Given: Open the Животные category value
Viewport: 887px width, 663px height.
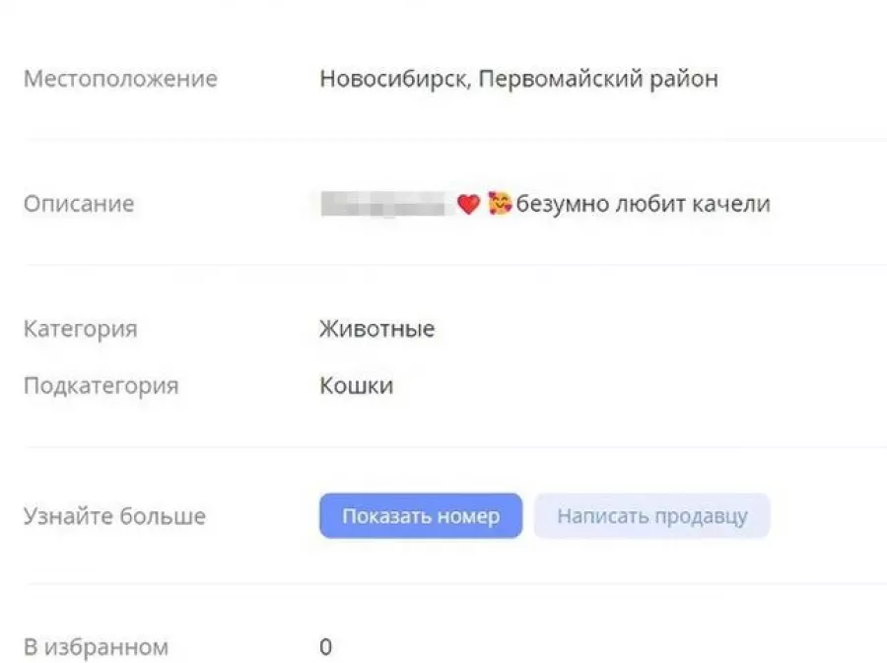Looking at the screenshot, I should pyautogui.click(x=376, y=329).
